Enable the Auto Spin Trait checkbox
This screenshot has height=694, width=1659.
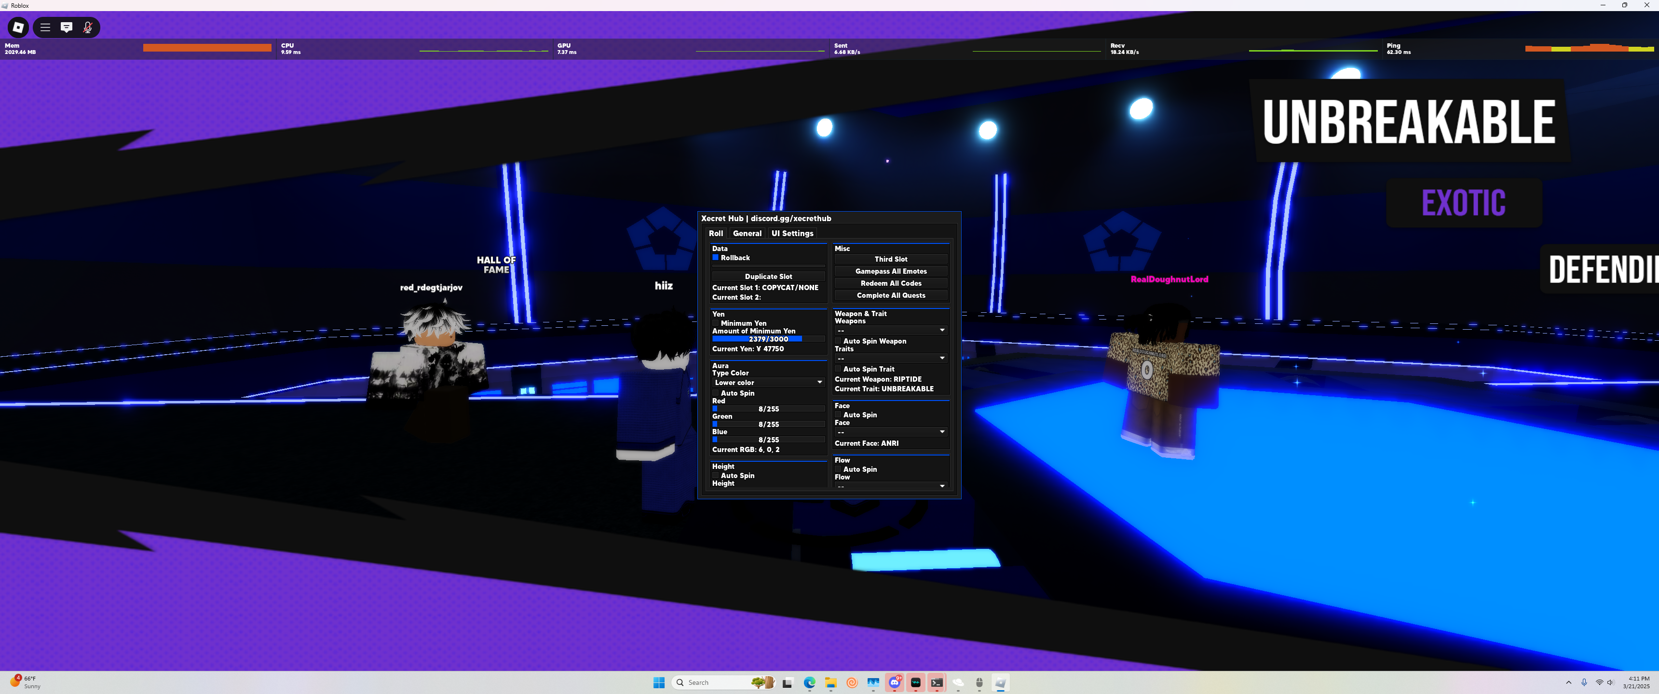pos(838,369)
